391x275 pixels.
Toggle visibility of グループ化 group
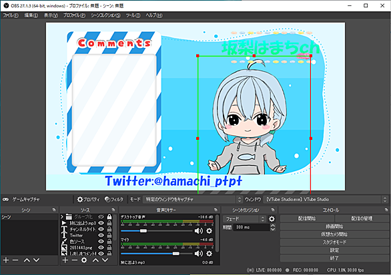(101, 217)
